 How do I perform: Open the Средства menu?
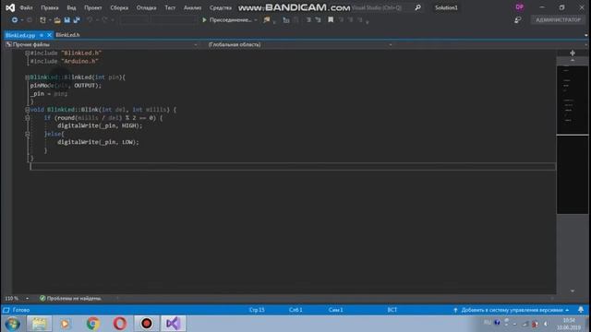[x=221, y=7]
